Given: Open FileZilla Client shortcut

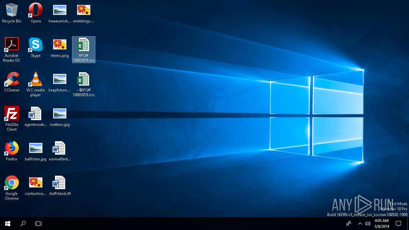Looking at the screenshot, I should (12, 119).
